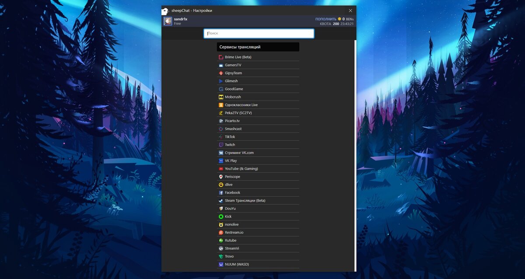Click the DouYu icon
Image resolution: width=525 pixels, height=279 pixels.
(x=221, y=209)
